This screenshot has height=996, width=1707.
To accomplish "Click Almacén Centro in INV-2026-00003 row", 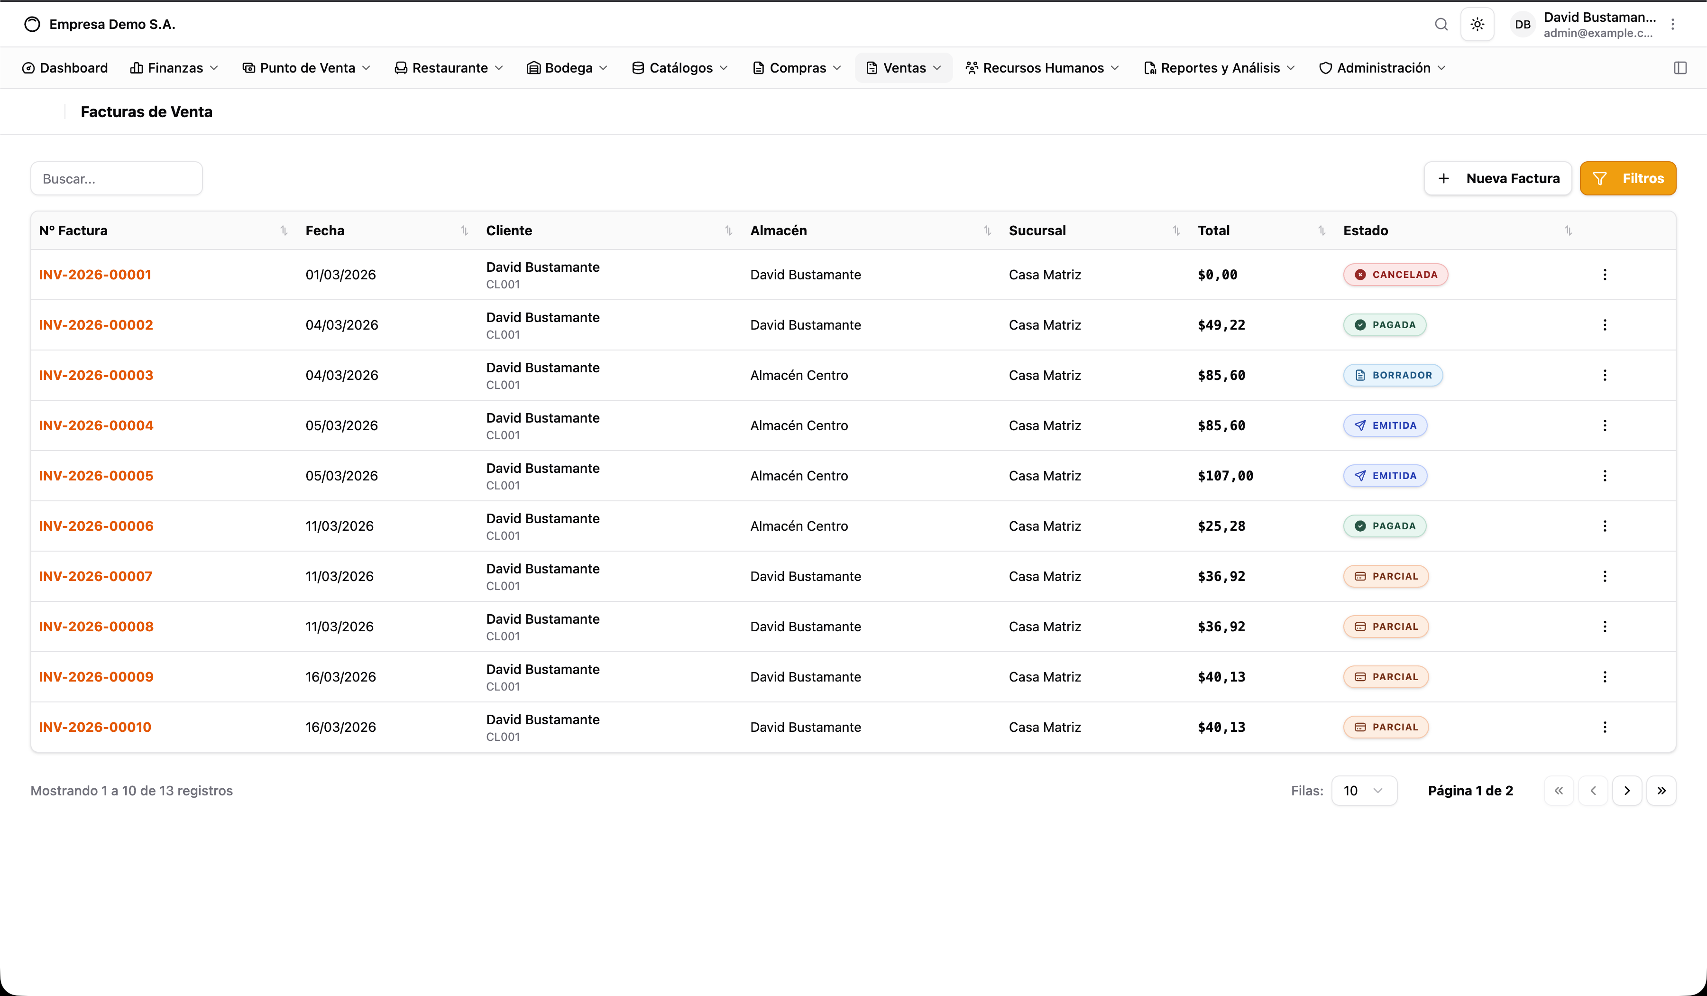I will pyautogui.click(x=798, y=375).
